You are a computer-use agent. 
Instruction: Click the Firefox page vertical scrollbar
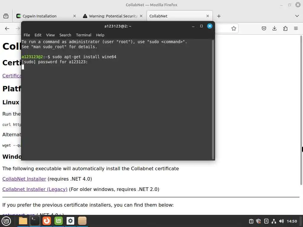[301, 110]
